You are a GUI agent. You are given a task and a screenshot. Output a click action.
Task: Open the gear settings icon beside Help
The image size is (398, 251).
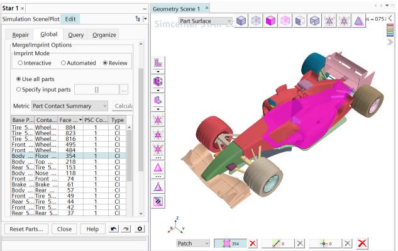point(140,229)
